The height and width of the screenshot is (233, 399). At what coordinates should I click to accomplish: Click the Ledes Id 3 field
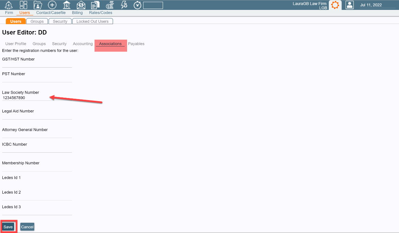[37, 212]
